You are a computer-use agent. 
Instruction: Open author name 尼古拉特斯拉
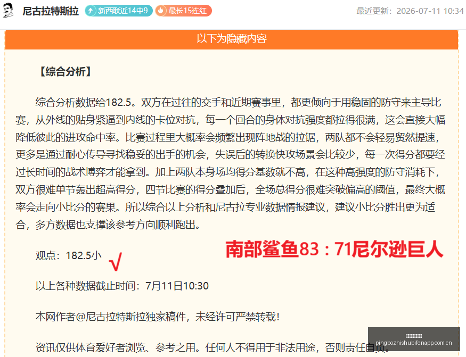(51, 11)
